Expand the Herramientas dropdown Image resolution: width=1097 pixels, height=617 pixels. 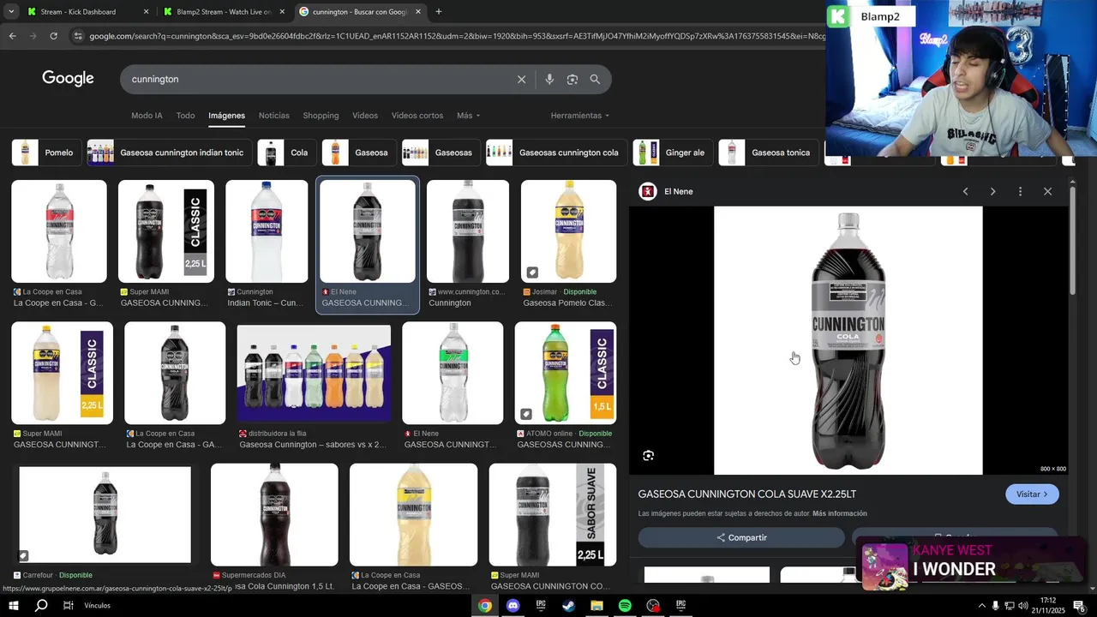tap(580, 116)
